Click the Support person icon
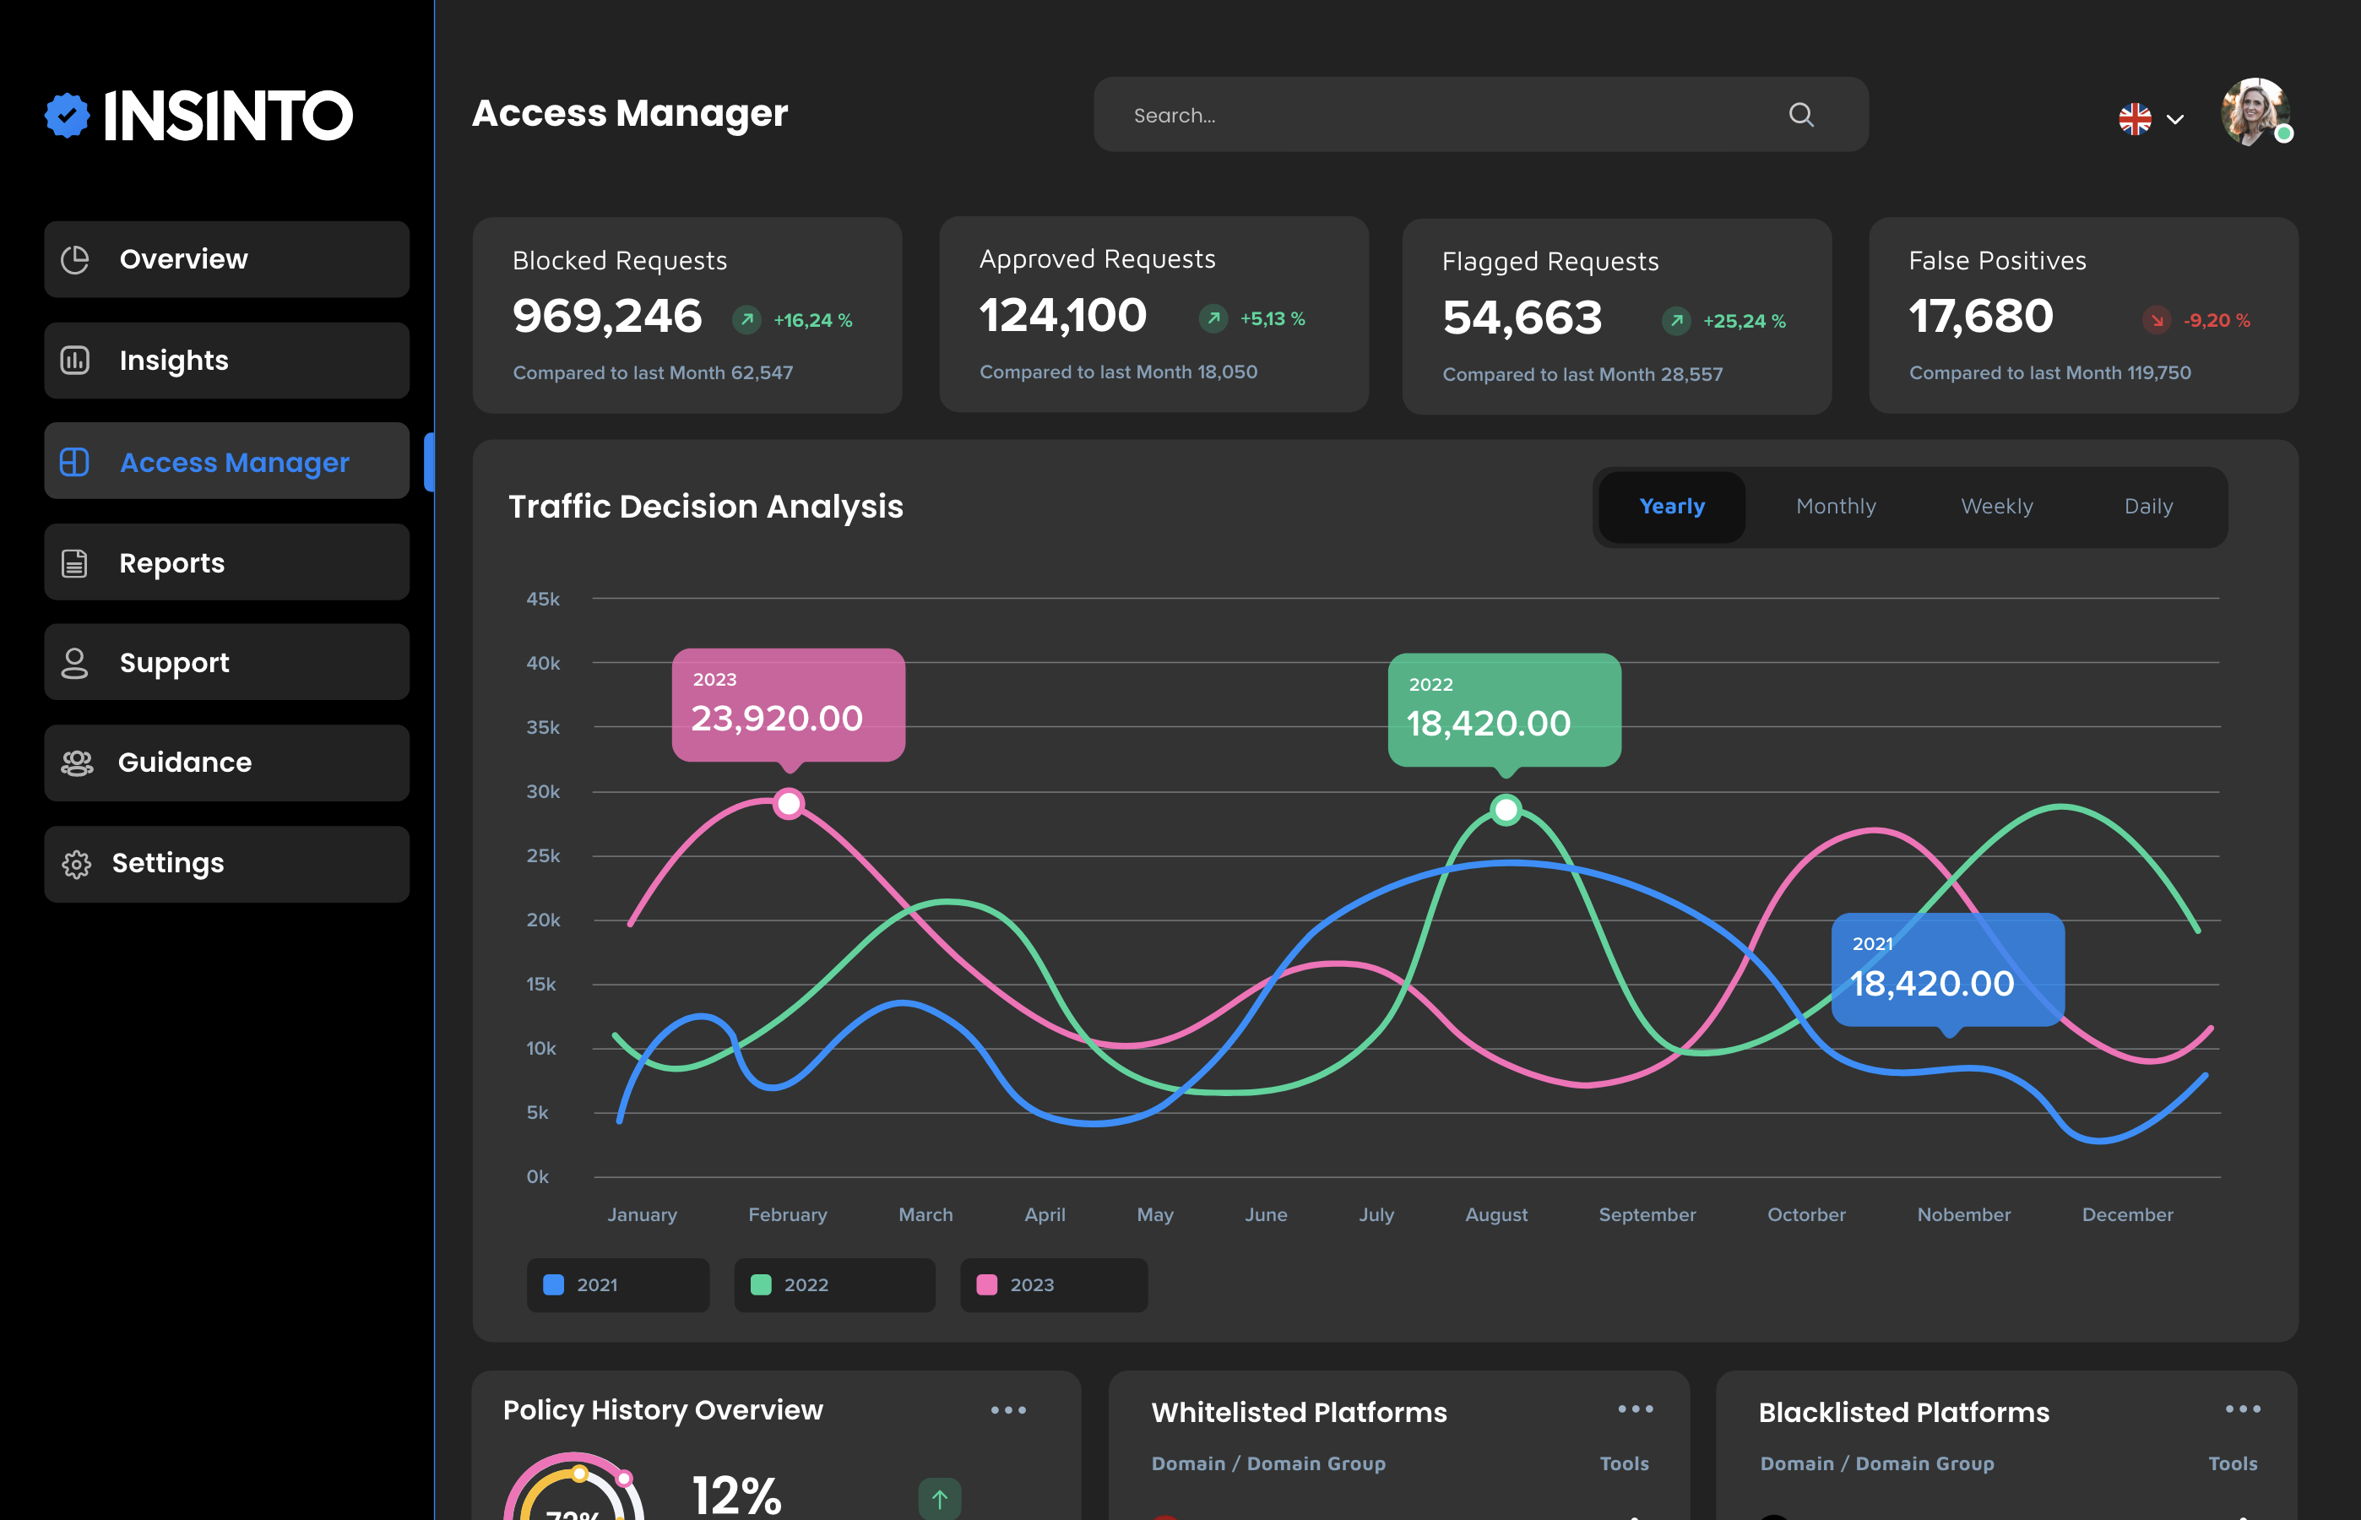This screenshot has width=2361, height=1520. tap(75, 662)
